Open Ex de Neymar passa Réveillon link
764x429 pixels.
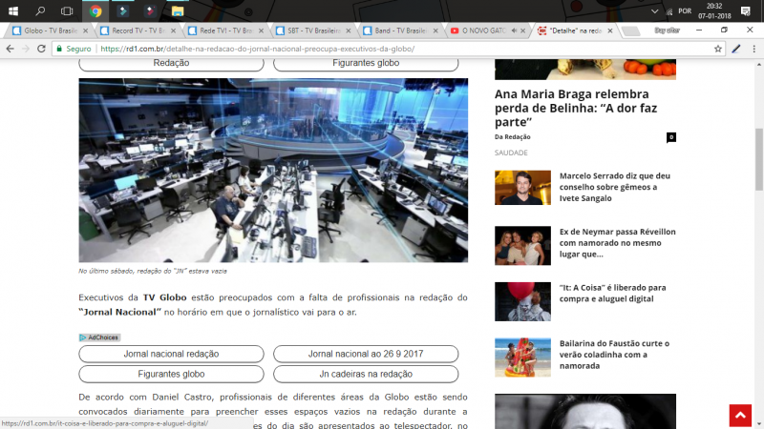click(x=617, y=243)
